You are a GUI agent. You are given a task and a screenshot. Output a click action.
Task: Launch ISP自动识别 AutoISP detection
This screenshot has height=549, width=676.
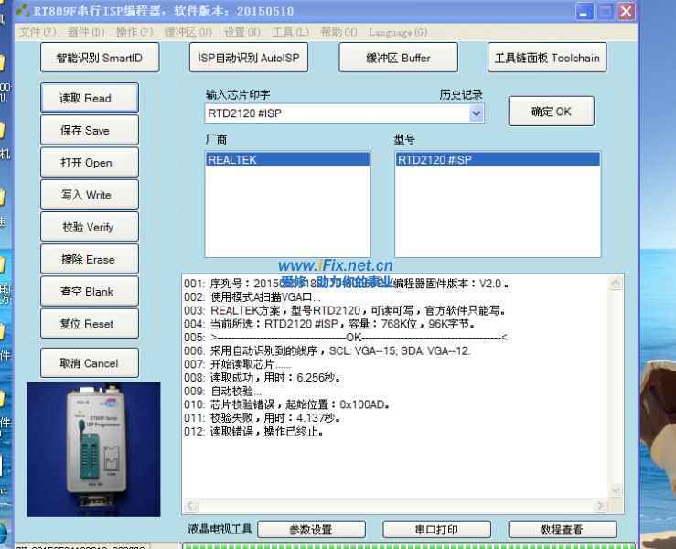point(248,58)
